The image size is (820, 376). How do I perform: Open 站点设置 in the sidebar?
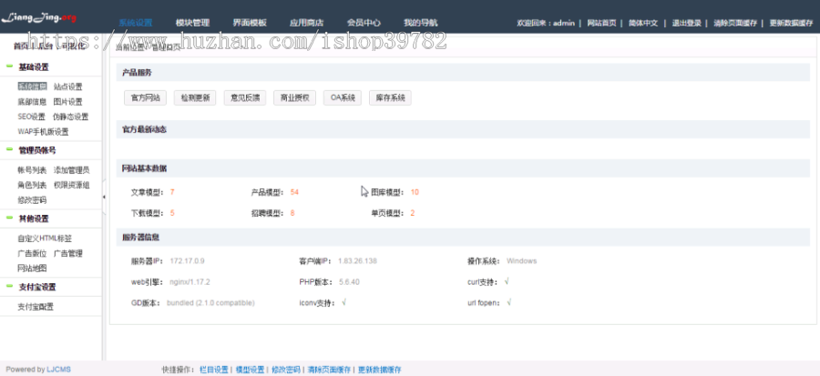[x=68, y=86]
